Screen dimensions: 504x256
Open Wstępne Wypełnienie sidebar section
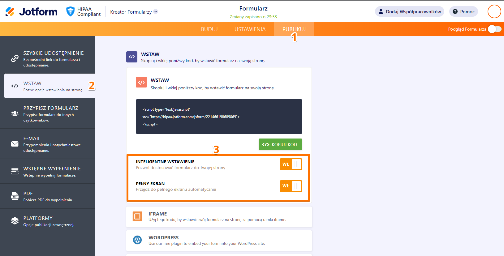pos(48,171)
